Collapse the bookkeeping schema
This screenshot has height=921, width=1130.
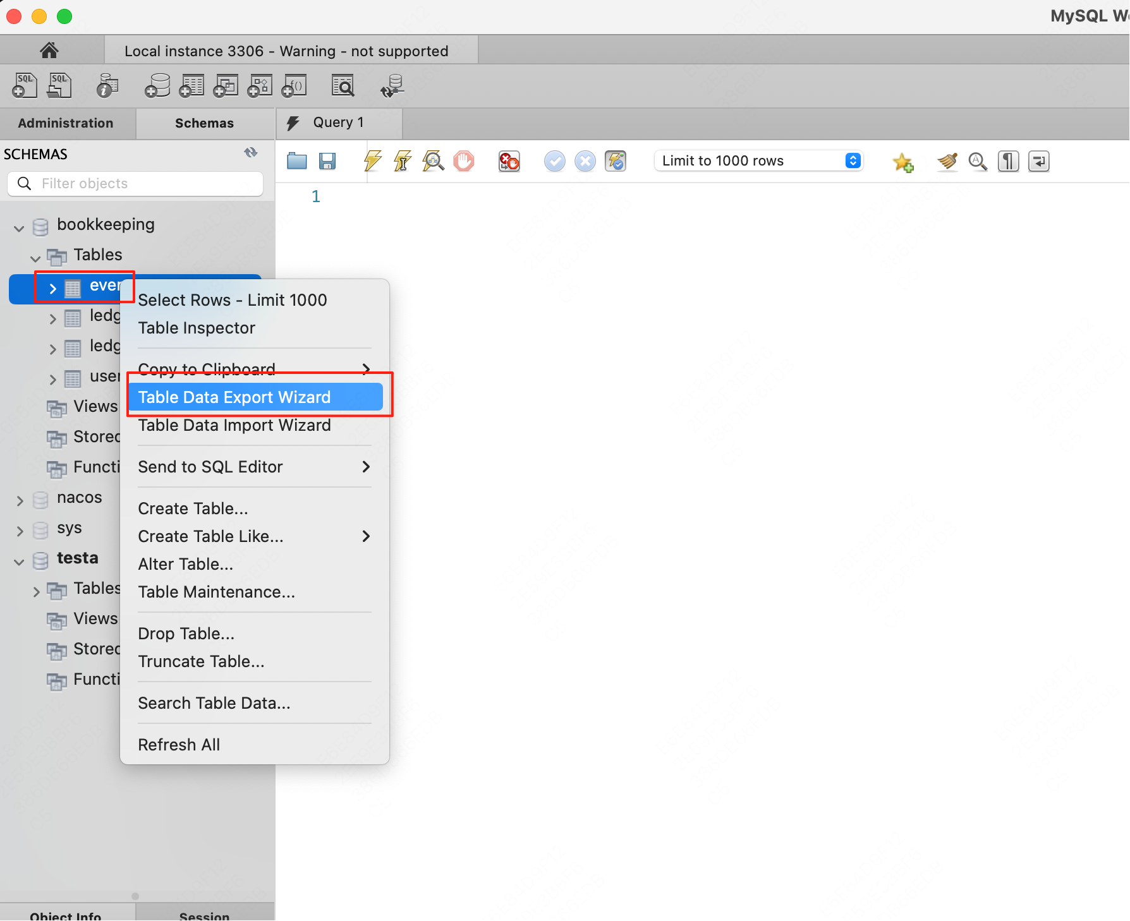pos(18,228)
